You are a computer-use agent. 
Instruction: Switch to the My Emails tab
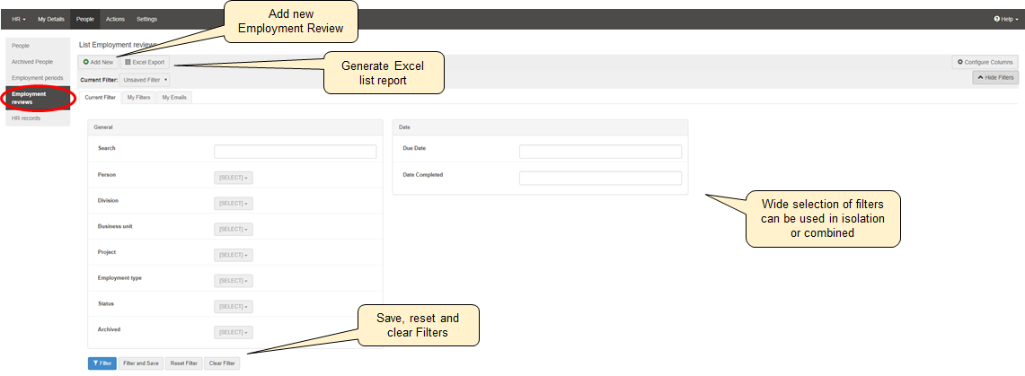click(x=174, y=97)
